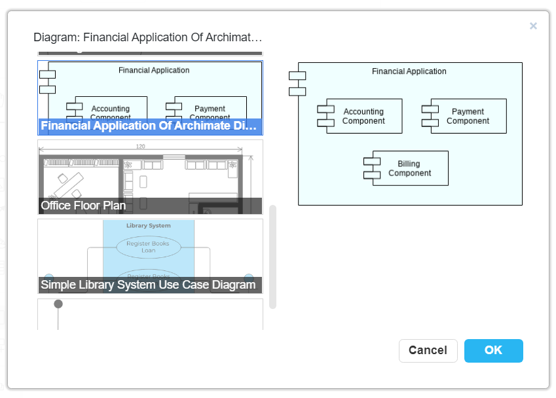Click the component symbol on the preview's Financial Application border
The height and width of the screenshot is (398, 556).
(x=297, y=83)
